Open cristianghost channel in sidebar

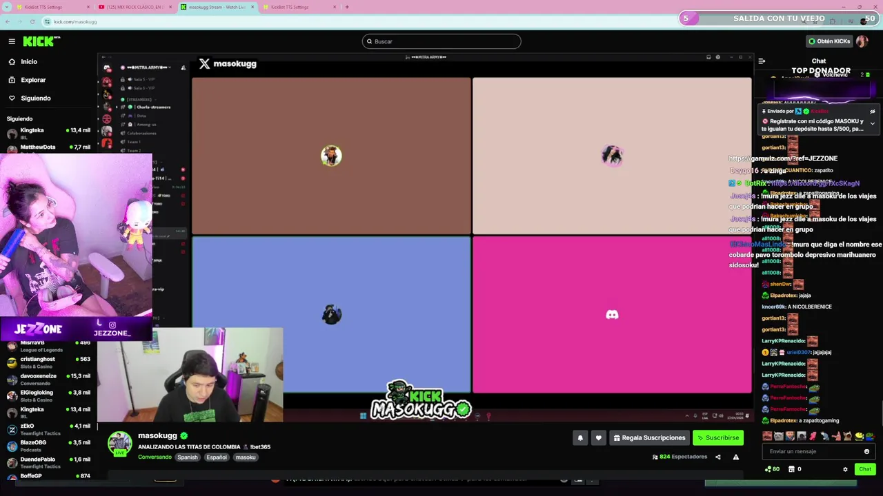[47, 362]
